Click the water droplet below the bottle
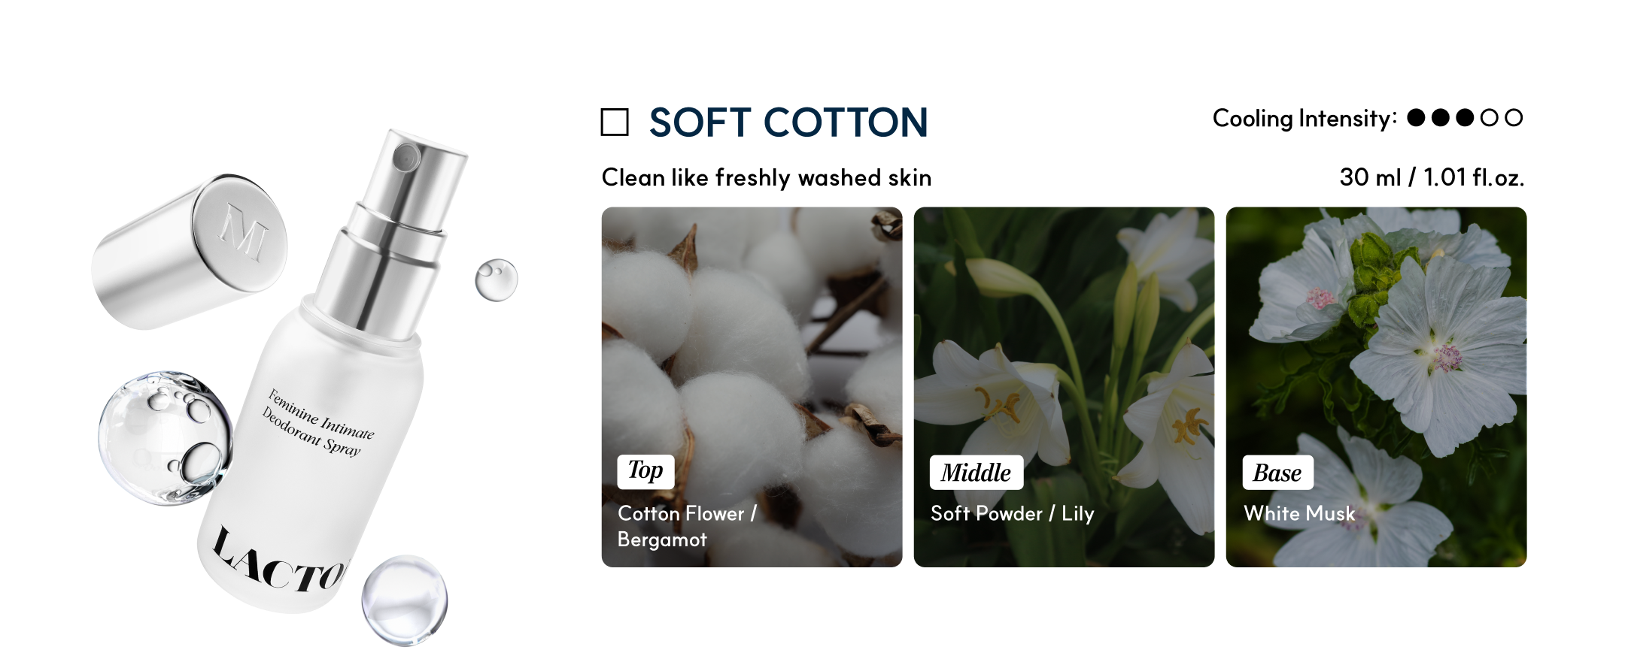The width and height of the screenshot is (1625, 665). [x=405, y=599]
